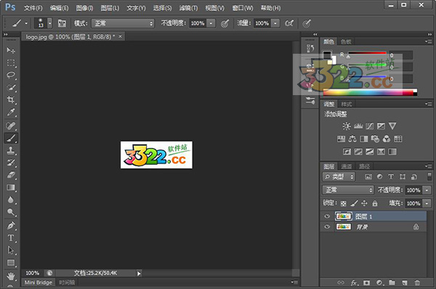Open the brush 模式 dropdown

click(124, 23)
